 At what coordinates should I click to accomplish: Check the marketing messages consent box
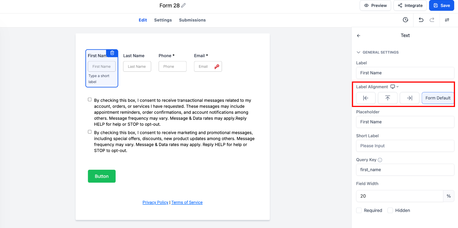90,132
